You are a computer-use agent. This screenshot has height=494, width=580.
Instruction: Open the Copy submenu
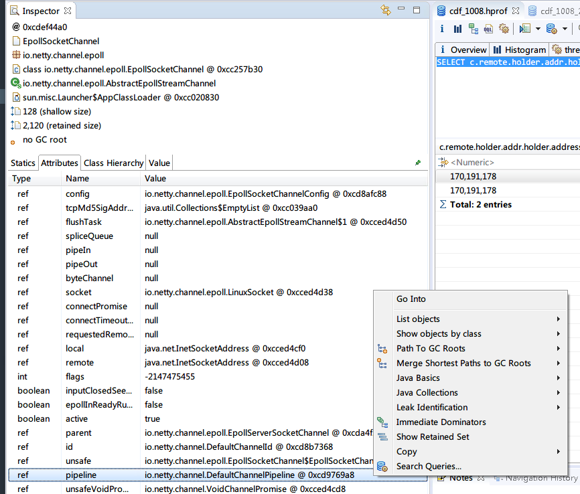click(471, 452)
